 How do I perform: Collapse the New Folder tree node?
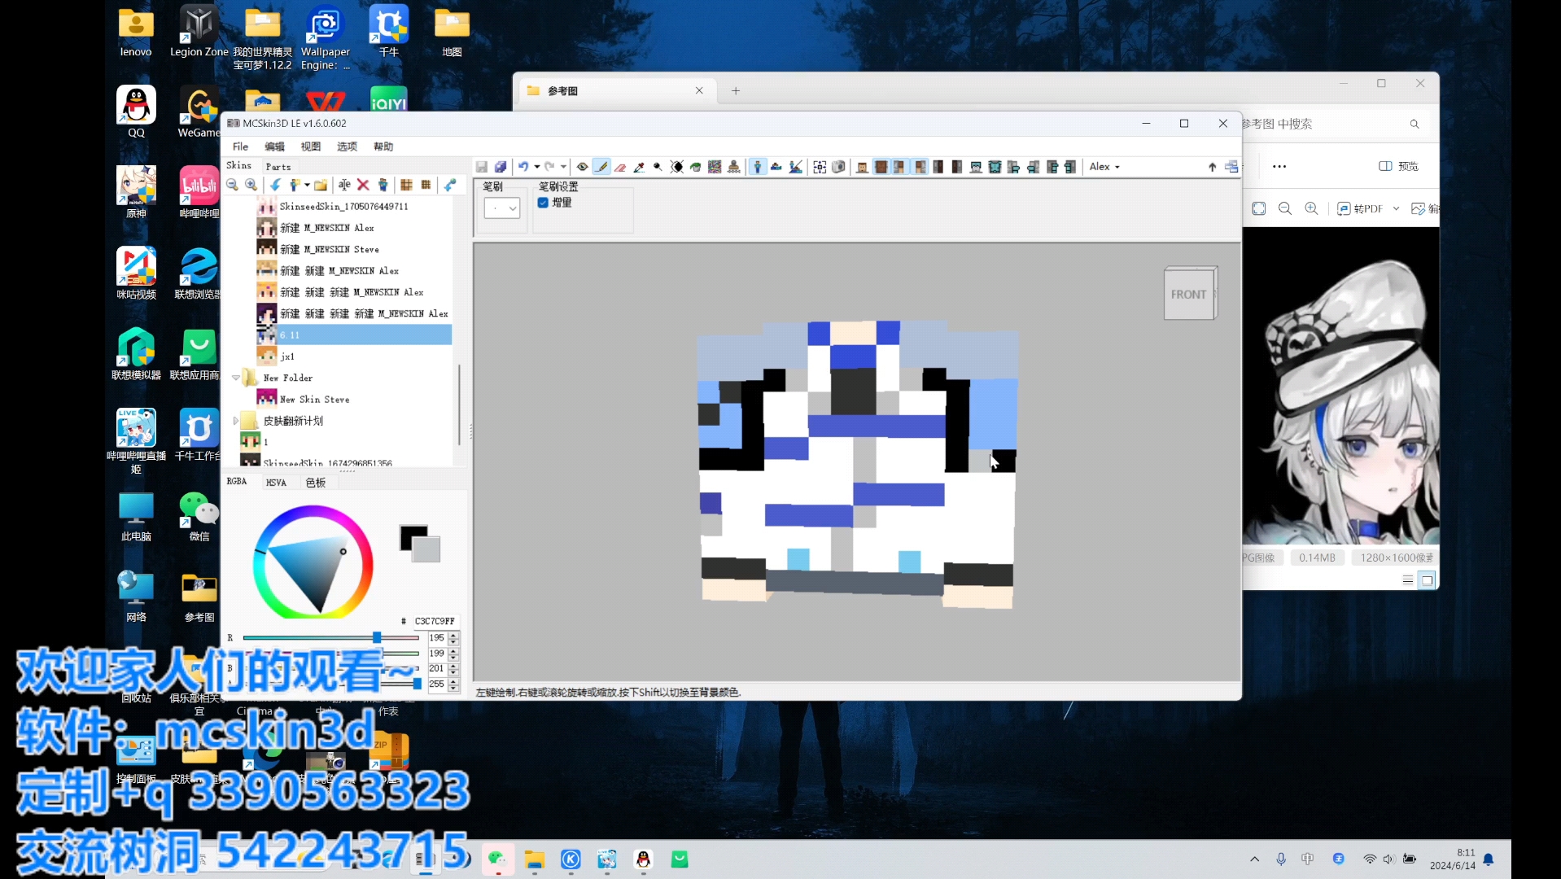(236, 378)
